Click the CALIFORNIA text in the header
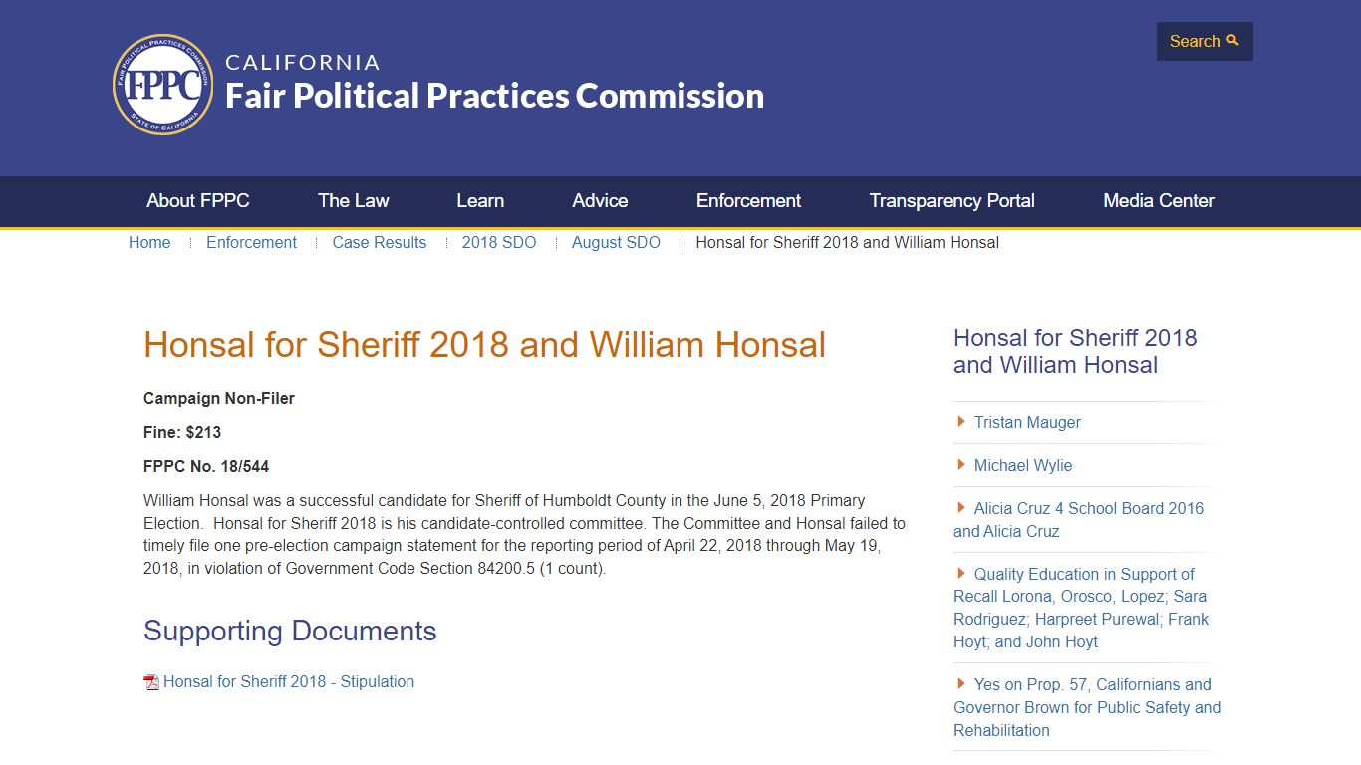Viewport: 1361px width, 765px height. pyautogui.click(x=303, y=62)
